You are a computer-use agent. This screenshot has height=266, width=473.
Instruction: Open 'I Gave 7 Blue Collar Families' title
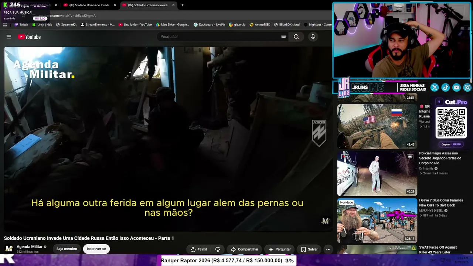[441, 203]
